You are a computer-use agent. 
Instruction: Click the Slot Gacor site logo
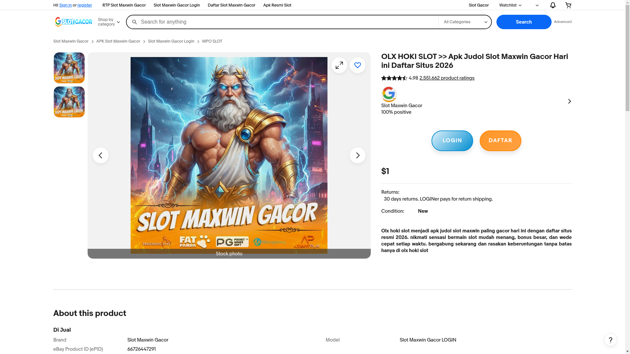[x=73, y=22]
